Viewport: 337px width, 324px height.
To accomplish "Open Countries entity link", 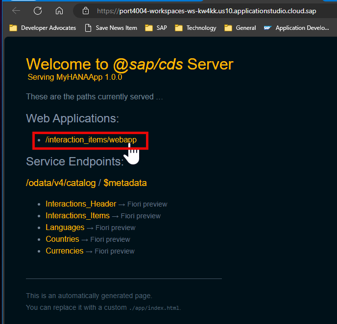I will 62,239.
